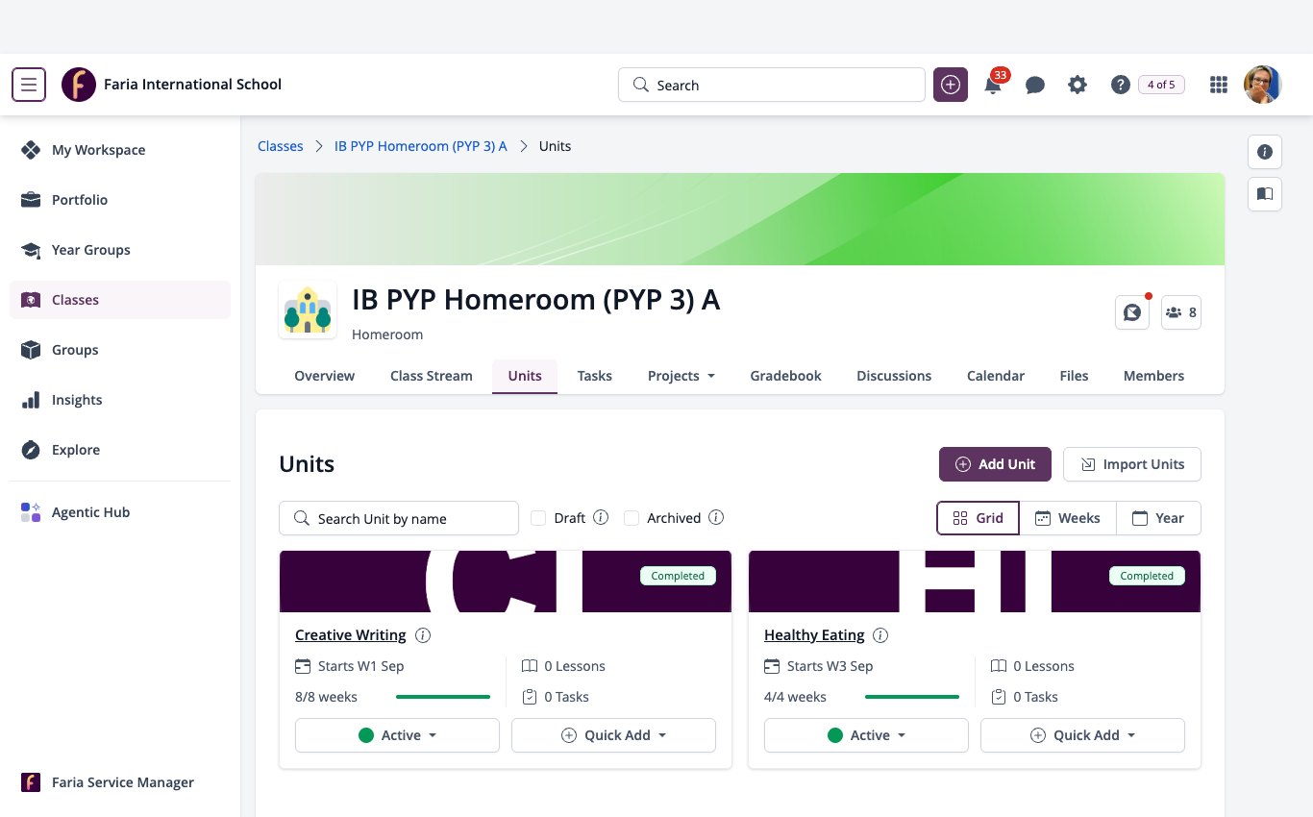1313x817 pixels.
Task: Open Quick Add dropdown for Healthy Eating
Action: [x=1082, y=735]
